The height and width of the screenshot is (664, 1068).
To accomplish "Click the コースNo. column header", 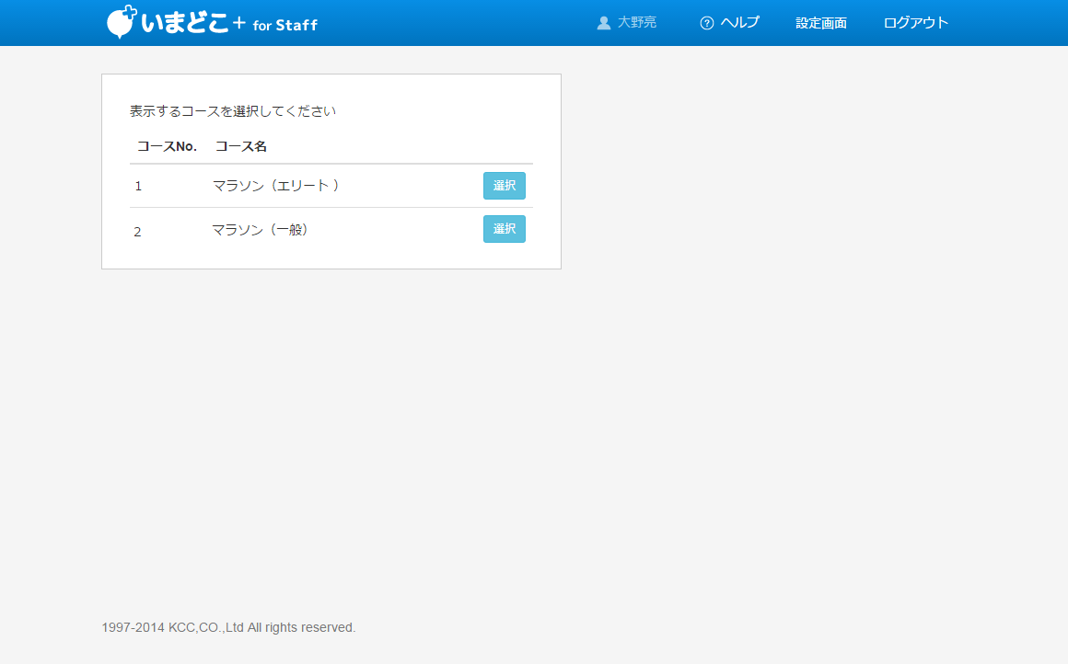I will pyautogui.click(x=167, y=146).
